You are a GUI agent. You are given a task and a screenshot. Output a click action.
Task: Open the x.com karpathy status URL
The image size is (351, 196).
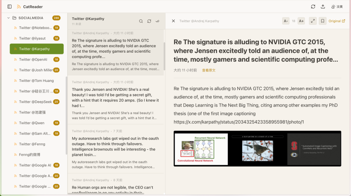(239, 122)
